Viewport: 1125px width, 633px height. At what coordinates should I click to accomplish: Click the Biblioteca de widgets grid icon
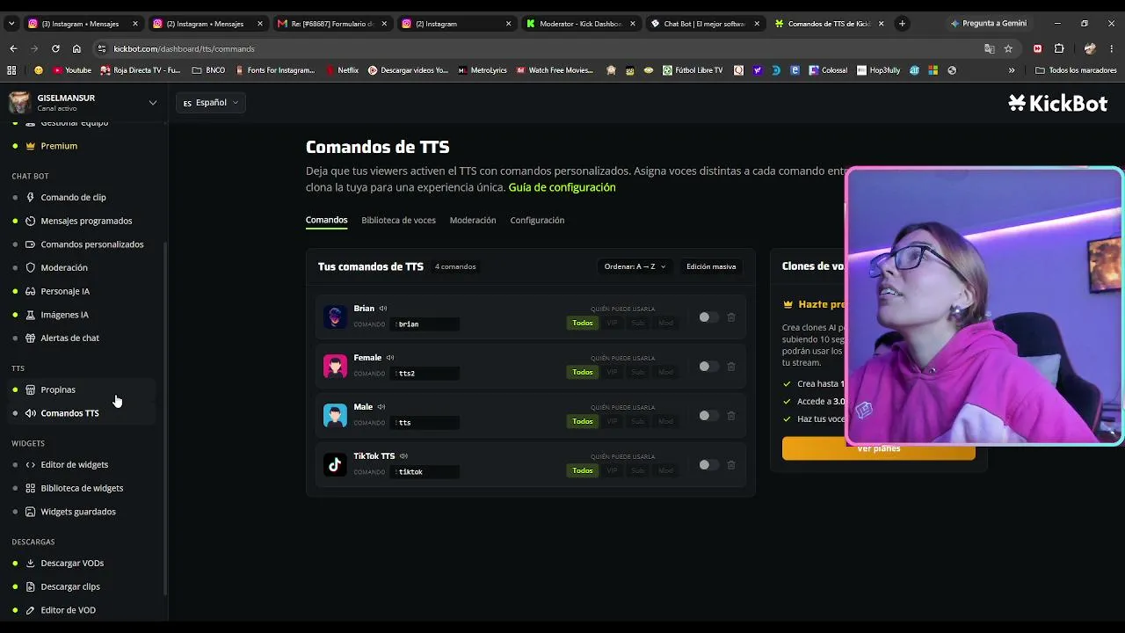coord(31,488)
